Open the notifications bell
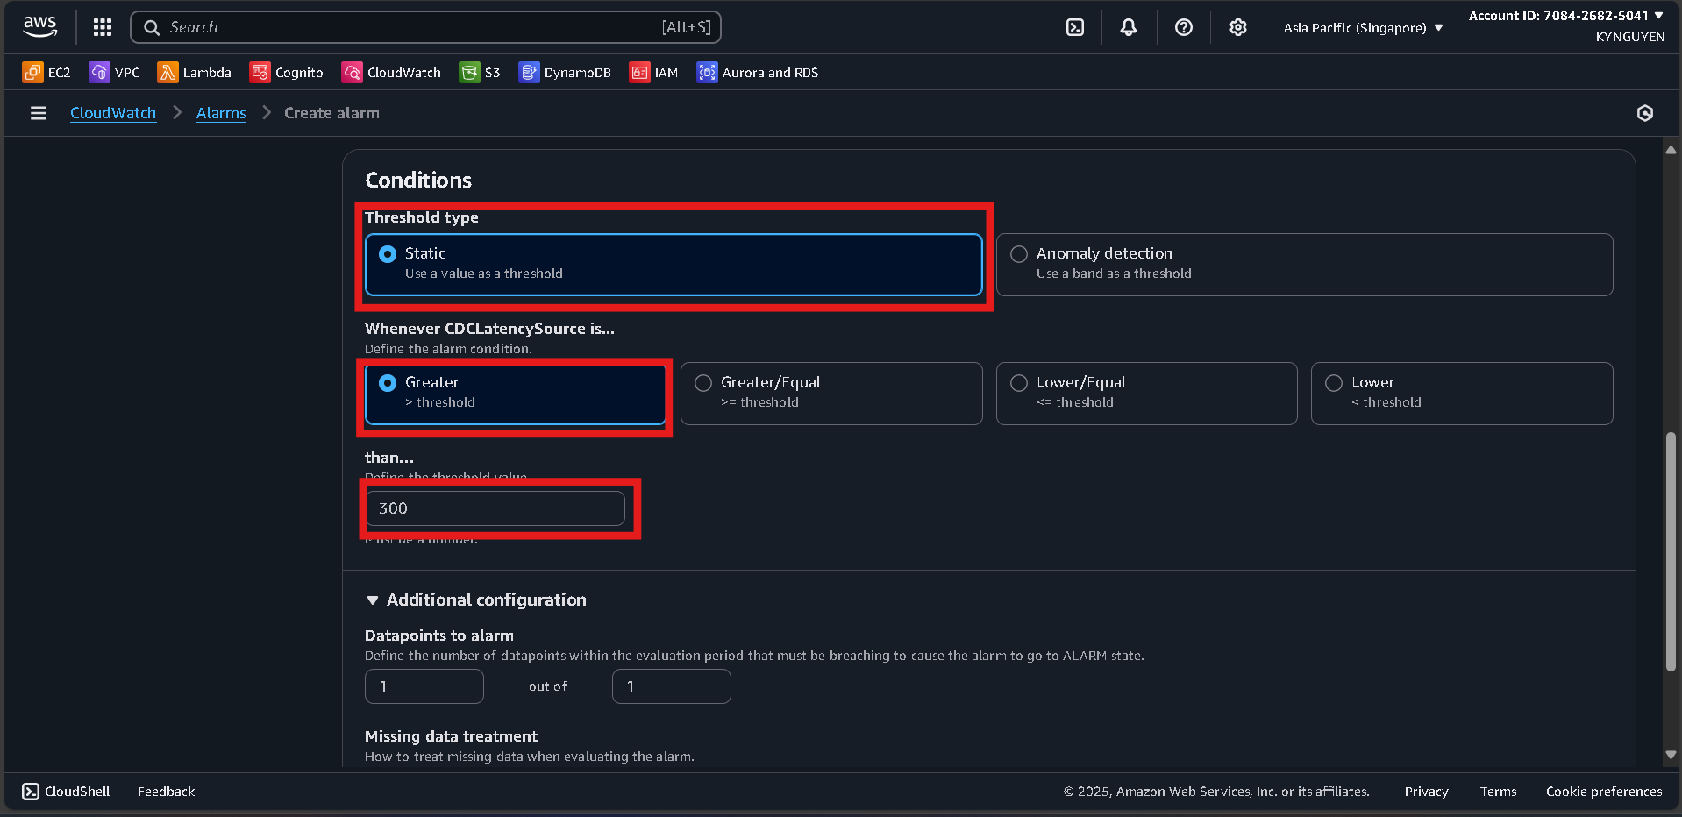Viewport: 1682px width, 817px height. pos(1129,27)
